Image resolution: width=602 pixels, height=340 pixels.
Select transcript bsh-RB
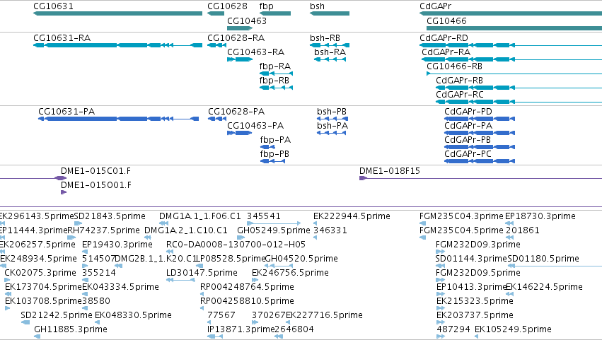[325, 38]
